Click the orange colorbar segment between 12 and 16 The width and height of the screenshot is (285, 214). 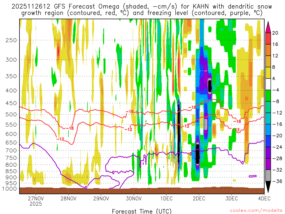click(x=268, y=50)
